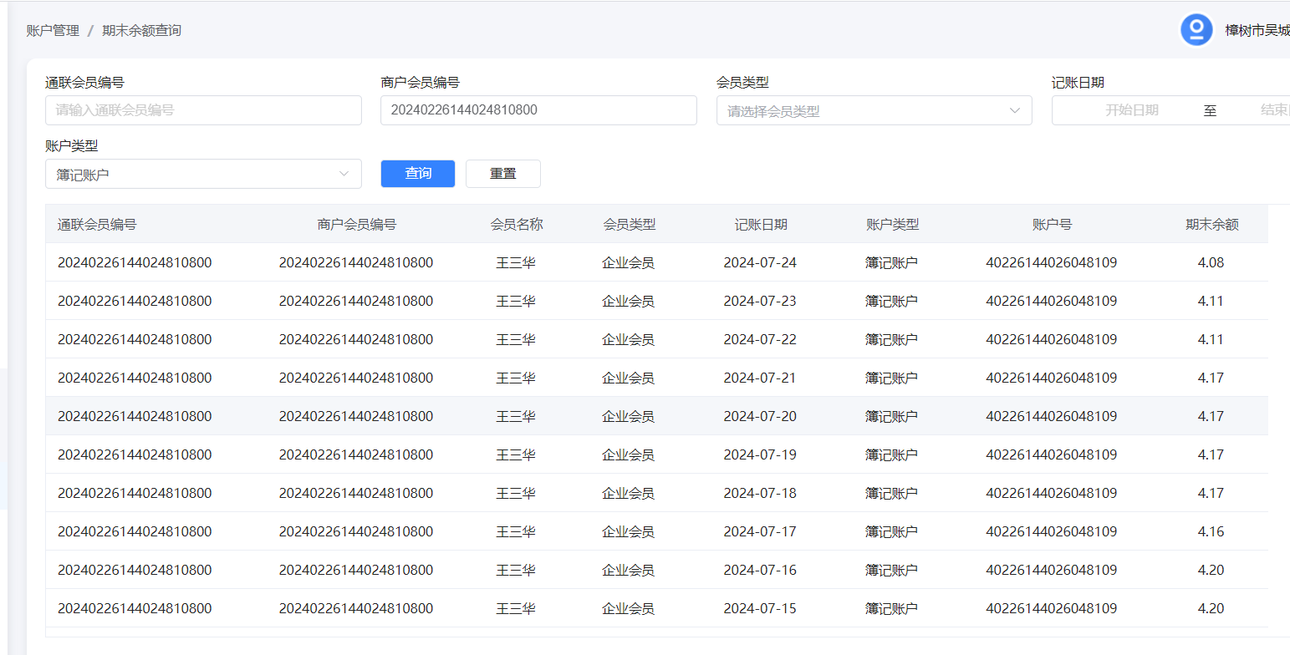Click 通联会员编号 value in the 2024-07-15 row
Screen dimensions: 1290x655
pos(135,608)
